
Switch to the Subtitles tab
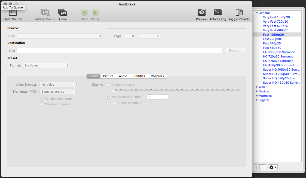pos(139,76)
